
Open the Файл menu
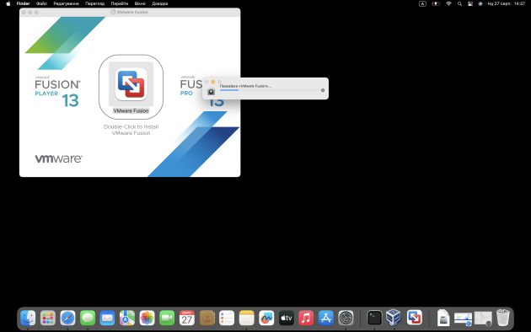click(41, 3)
